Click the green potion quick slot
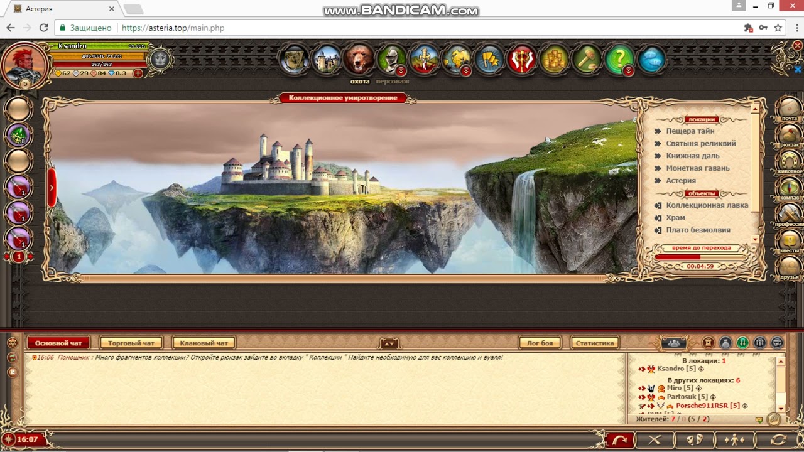This screenshot has height=452, width=804. coord(19,134)
